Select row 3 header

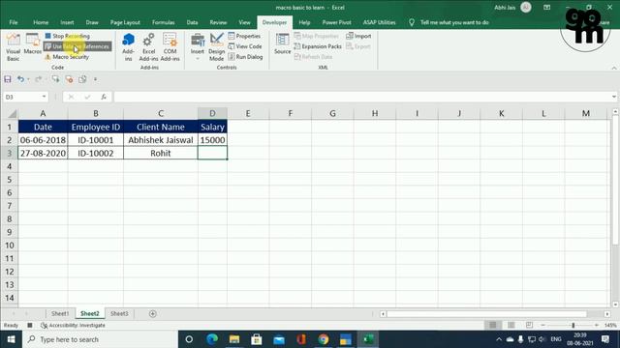pos(9,153)
